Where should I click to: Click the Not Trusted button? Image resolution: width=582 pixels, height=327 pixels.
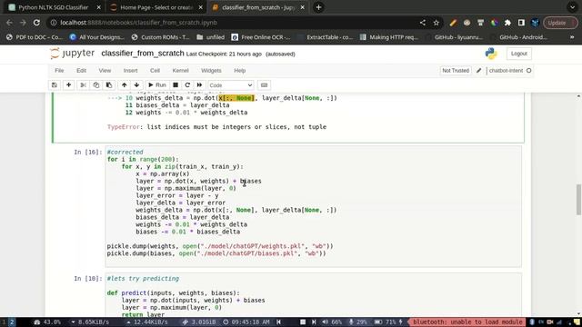click(x=456, y=71)
